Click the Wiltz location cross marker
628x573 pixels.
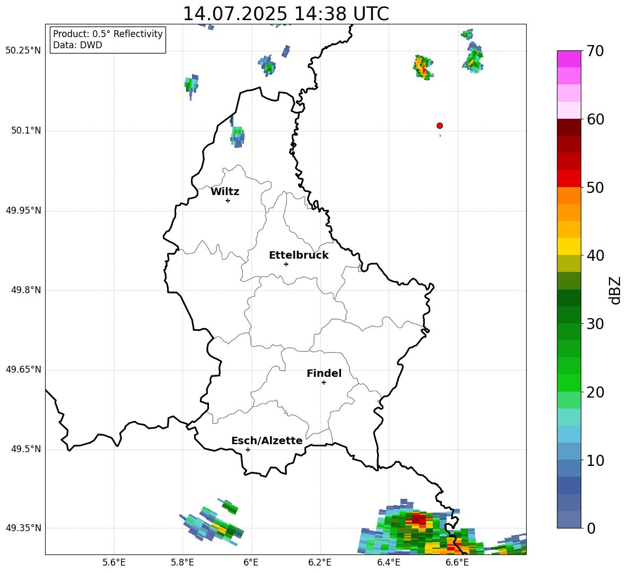pos(228,200)
